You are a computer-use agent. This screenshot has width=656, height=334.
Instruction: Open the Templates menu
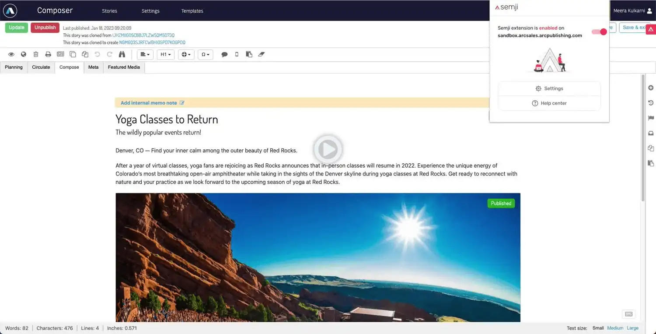(192, 11)
